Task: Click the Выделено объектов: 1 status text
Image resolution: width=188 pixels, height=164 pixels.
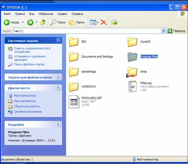Action: pos(17,160)
